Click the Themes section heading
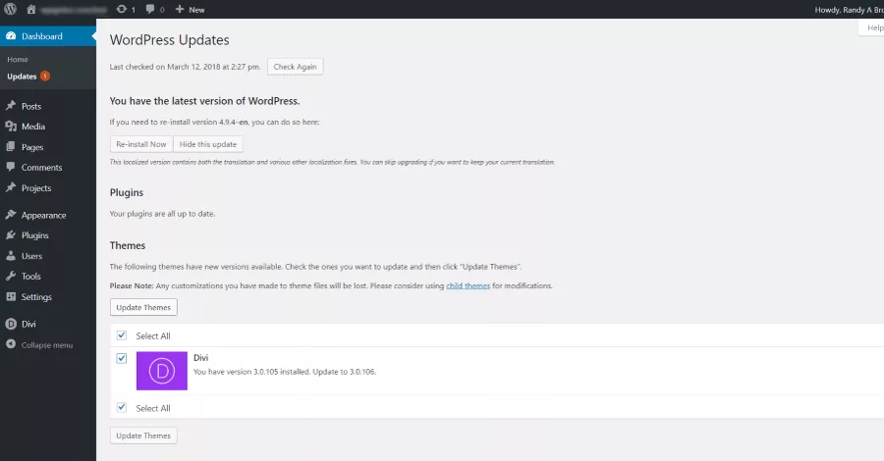Screen dimensions: 884x461 (128, 245)
